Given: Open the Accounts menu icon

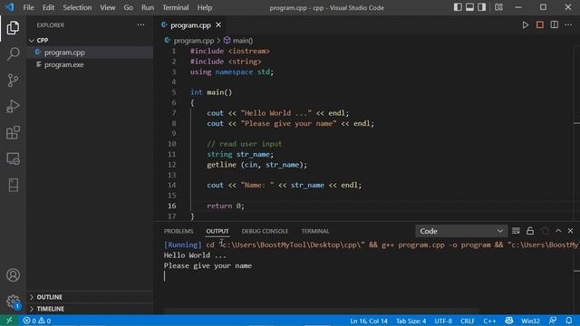Looking at the screenshot, I should (13, 275).
